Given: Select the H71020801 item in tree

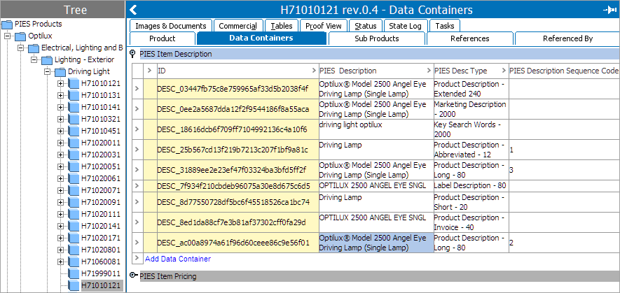Looking at the screenshot, I should [100, 250].
